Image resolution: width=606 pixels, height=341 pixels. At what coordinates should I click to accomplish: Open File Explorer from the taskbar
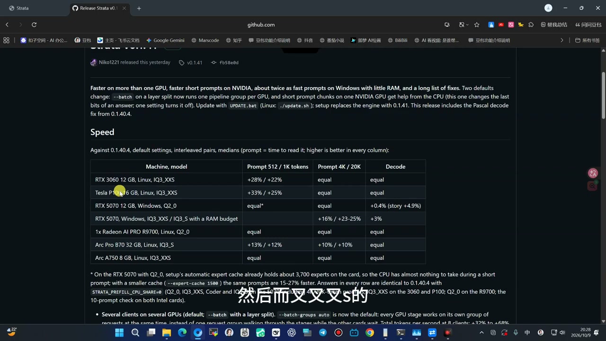point(166,332)
